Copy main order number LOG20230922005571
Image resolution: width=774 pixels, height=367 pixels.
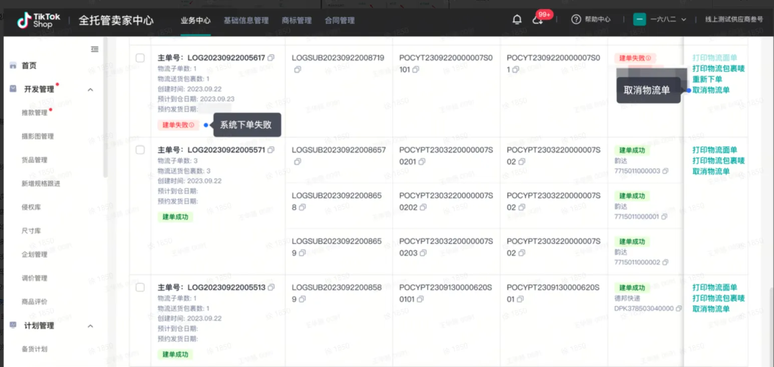(x=271, y=150)
